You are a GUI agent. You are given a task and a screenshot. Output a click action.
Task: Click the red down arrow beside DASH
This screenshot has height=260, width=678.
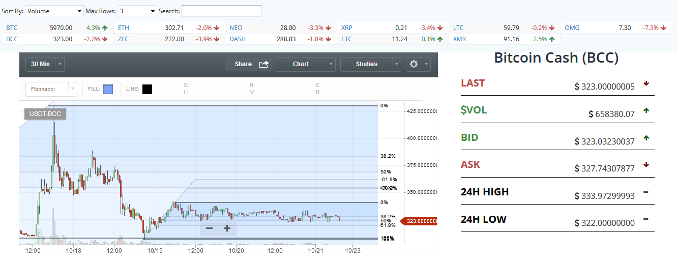[329, 39]
